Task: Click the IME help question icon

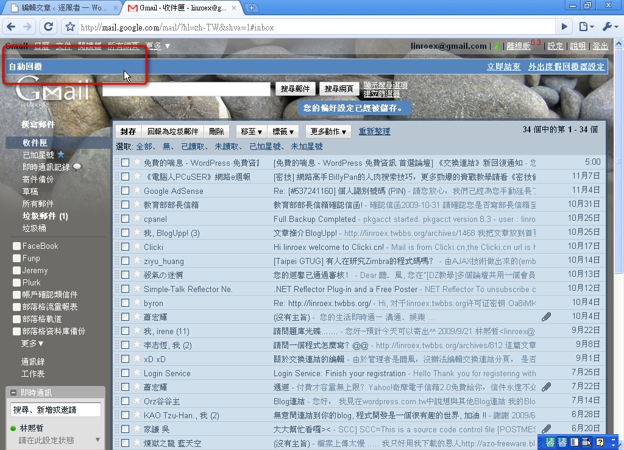Action: 600,442
